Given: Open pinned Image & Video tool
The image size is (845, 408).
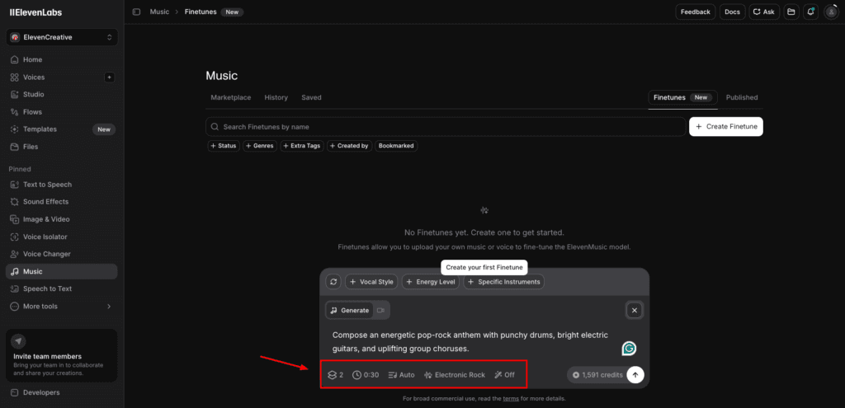Looking at the screenshot, I should 61,219.
